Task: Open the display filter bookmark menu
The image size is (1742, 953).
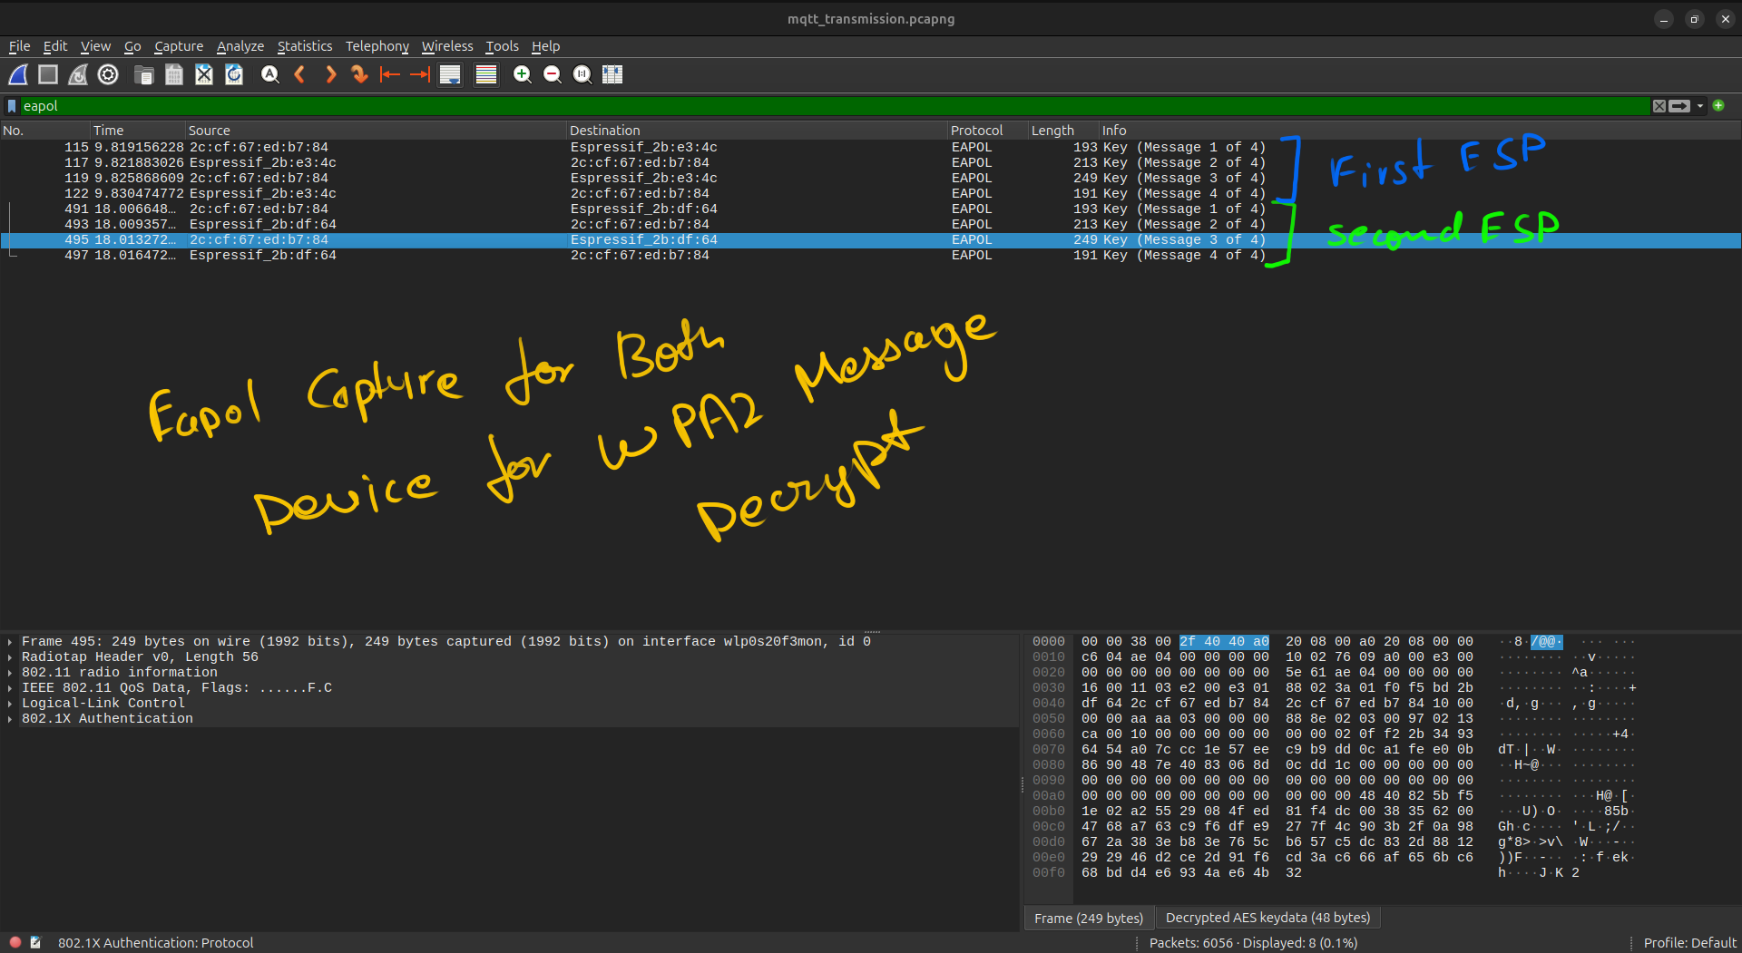Action: [x=12, y=106]
